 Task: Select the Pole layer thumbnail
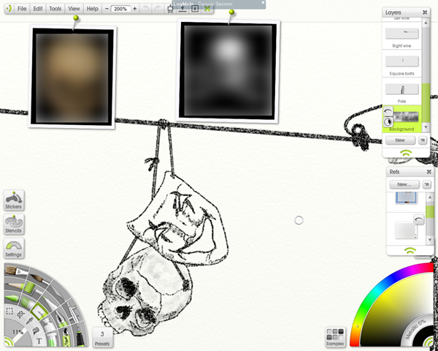(x=402, y=89)
